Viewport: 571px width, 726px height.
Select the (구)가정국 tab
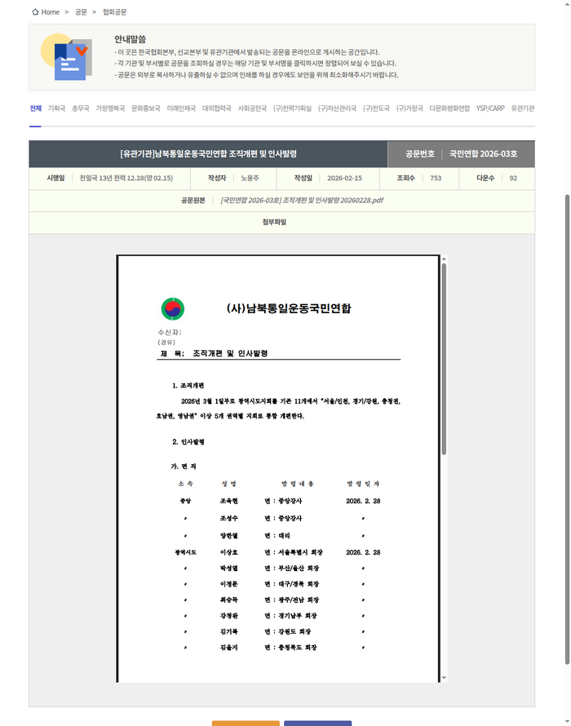coord(409,108)
